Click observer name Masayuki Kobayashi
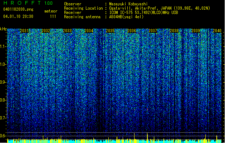This screenshot has width=225, height=143. (128, 4)
